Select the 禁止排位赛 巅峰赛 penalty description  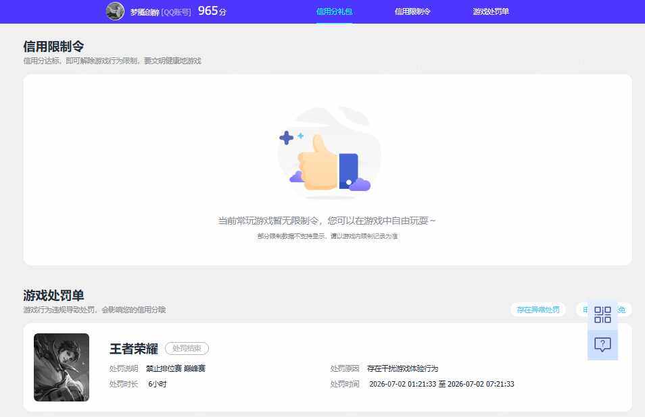[176, 368]
